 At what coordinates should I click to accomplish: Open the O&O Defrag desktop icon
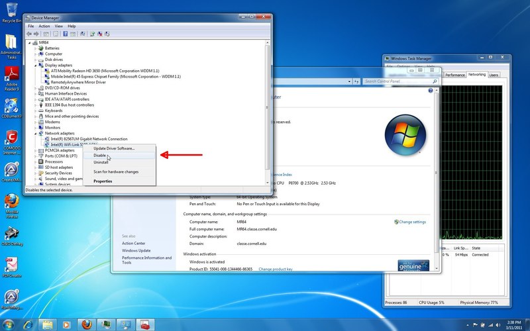(x=12, y=236)
